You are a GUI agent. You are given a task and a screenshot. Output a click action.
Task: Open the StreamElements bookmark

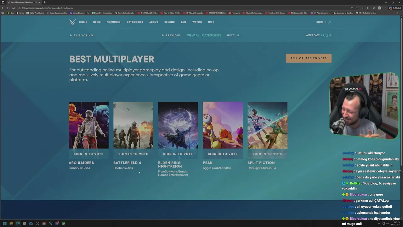pyautogui.click(x=79, y=13)
